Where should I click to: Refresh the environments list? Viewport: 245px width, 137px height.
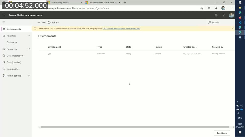point(53,23)
